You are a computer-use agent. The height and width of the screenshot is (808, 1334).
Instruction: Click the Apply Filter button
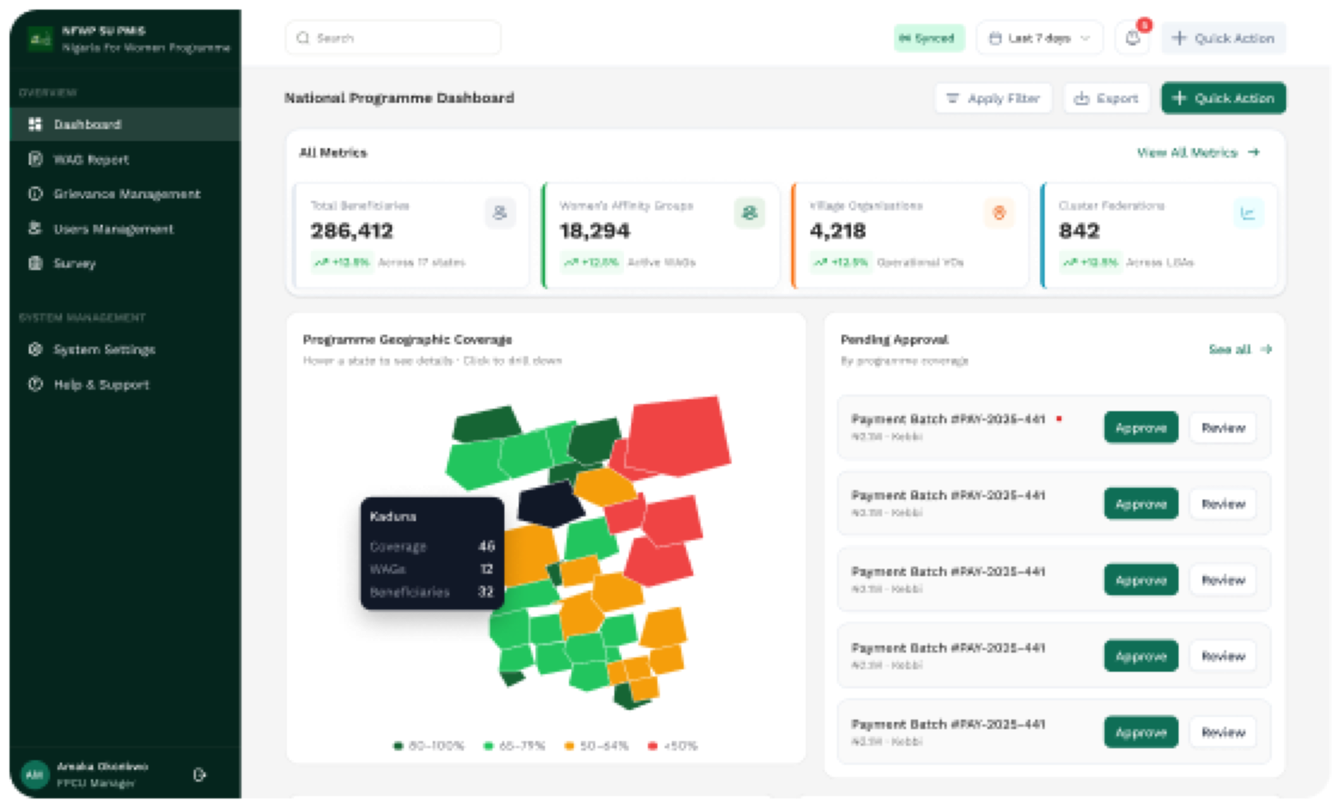(993, 98)
